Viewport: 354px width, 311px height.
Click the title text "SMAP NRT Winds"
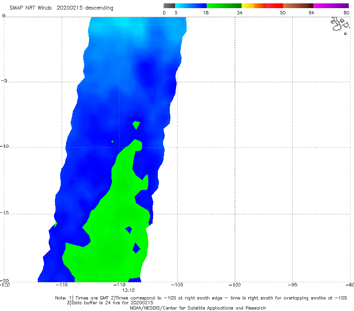point(31,8)
